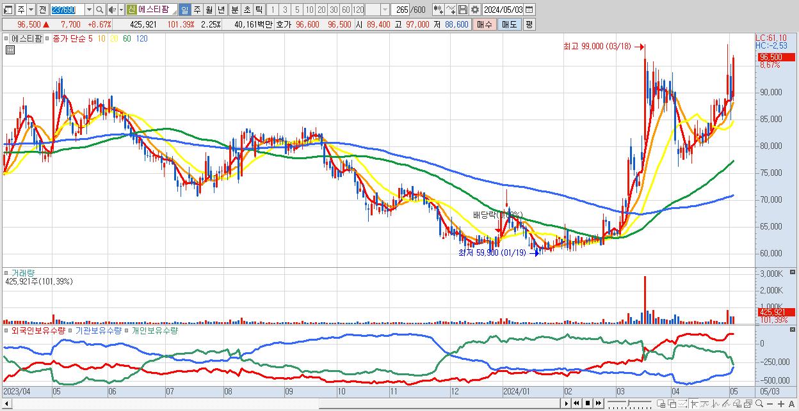The image size is (799, 411).
Task: Select the 월 monthly period toggle
Action: click(x=209, y=10)
